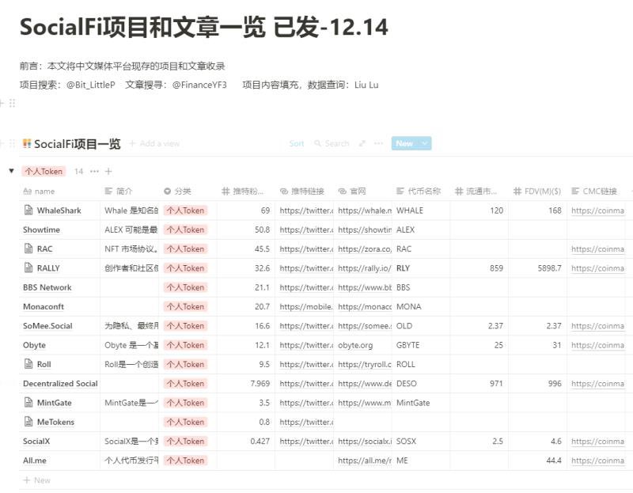
Task: Click the database emoji icon beside title
Action: tap(27, 143)
